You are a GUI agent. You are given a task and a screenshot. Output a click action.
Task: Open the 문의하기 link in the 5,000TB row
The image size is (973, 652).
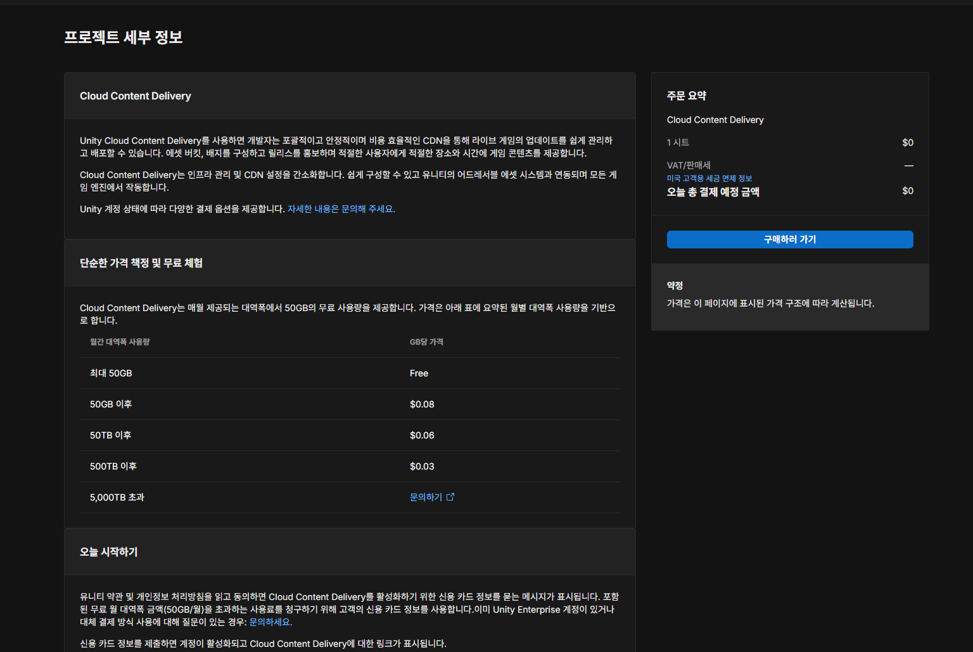426,497
